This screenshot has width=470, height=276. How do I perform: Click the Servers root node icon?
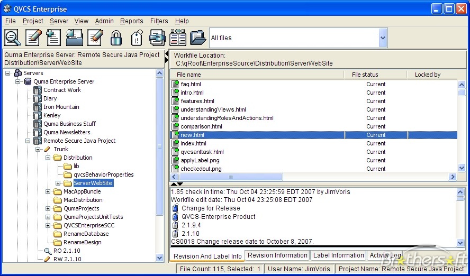pyautogui.click(x=18, y=73)
